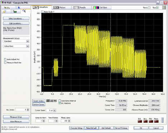Click the Cursor Line value field
This screenshot has width=168, height=133.
[121, 110]
